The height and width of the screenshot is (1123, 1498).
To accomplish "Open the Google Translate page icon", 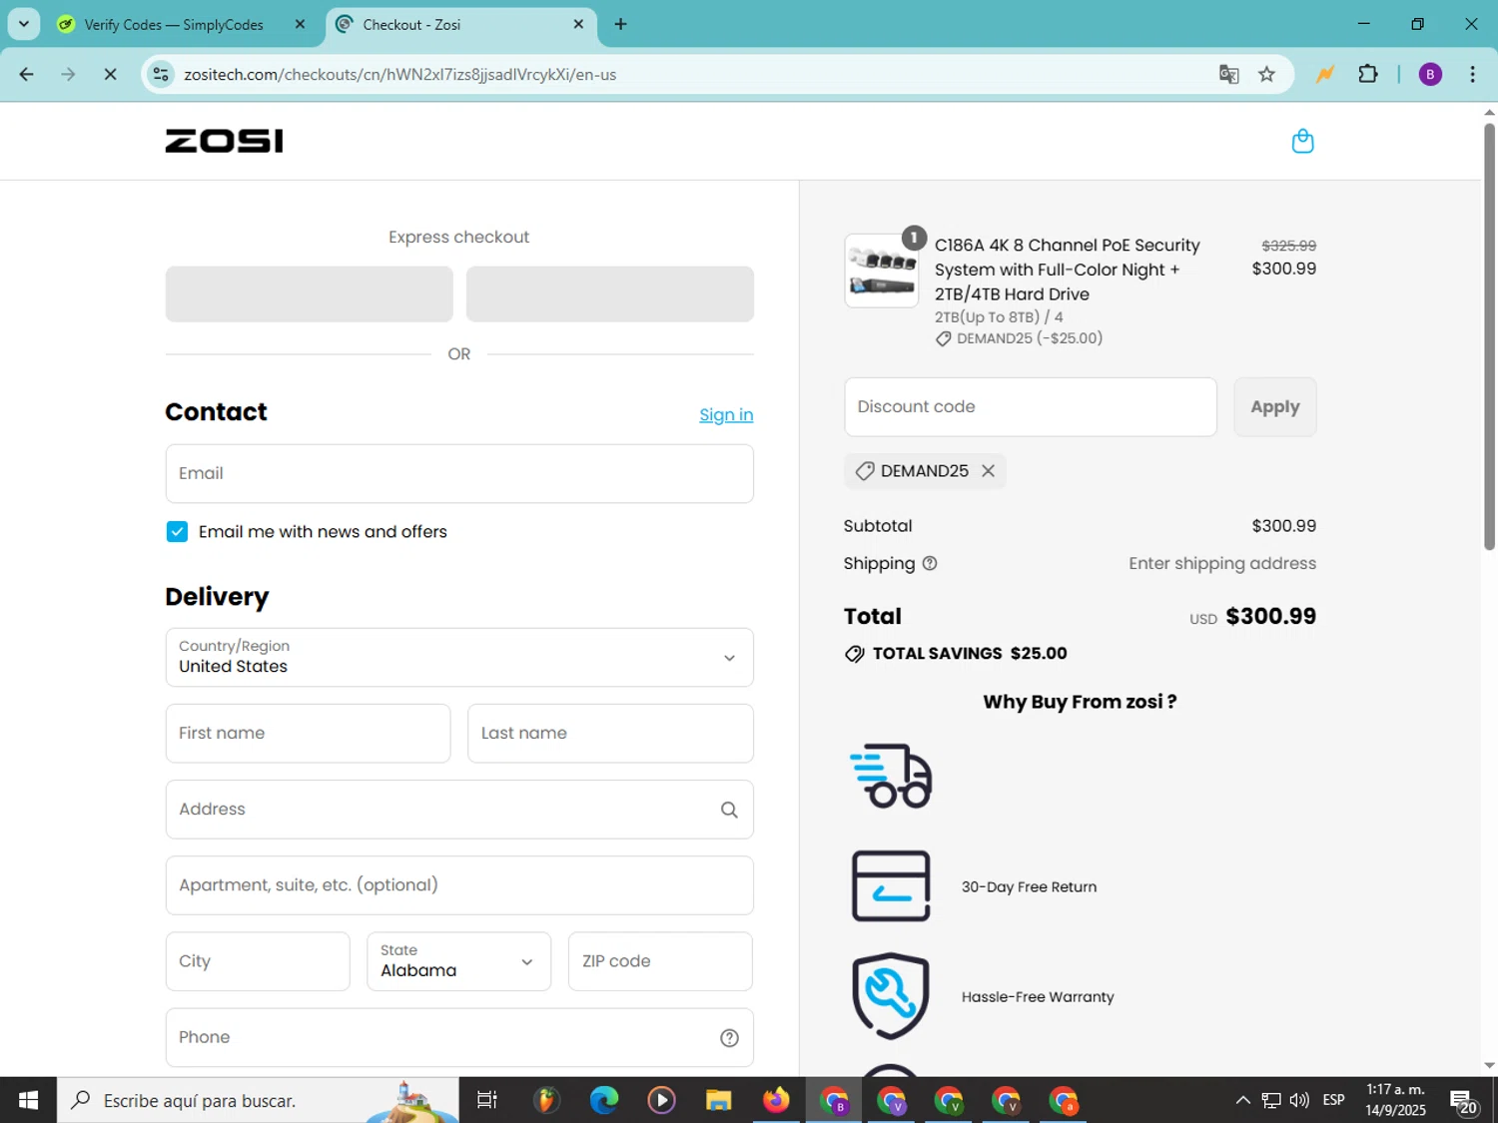I will click(1229, 75).
